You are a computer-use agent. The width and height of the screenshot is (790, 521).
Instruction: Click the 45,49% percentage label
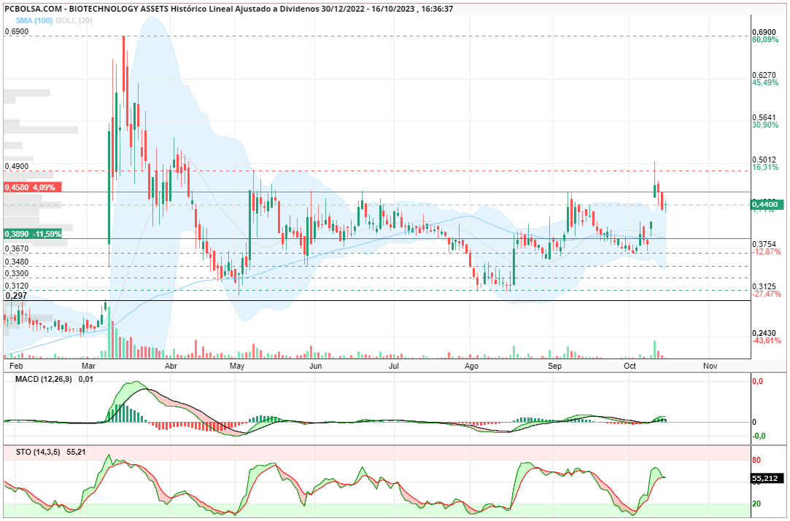[x=765, y=82]
